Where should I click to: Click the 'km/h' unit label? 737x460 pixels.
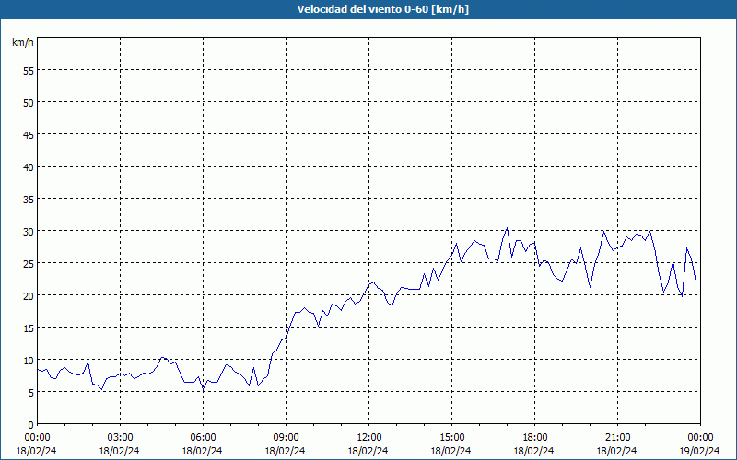pos(23,42)
